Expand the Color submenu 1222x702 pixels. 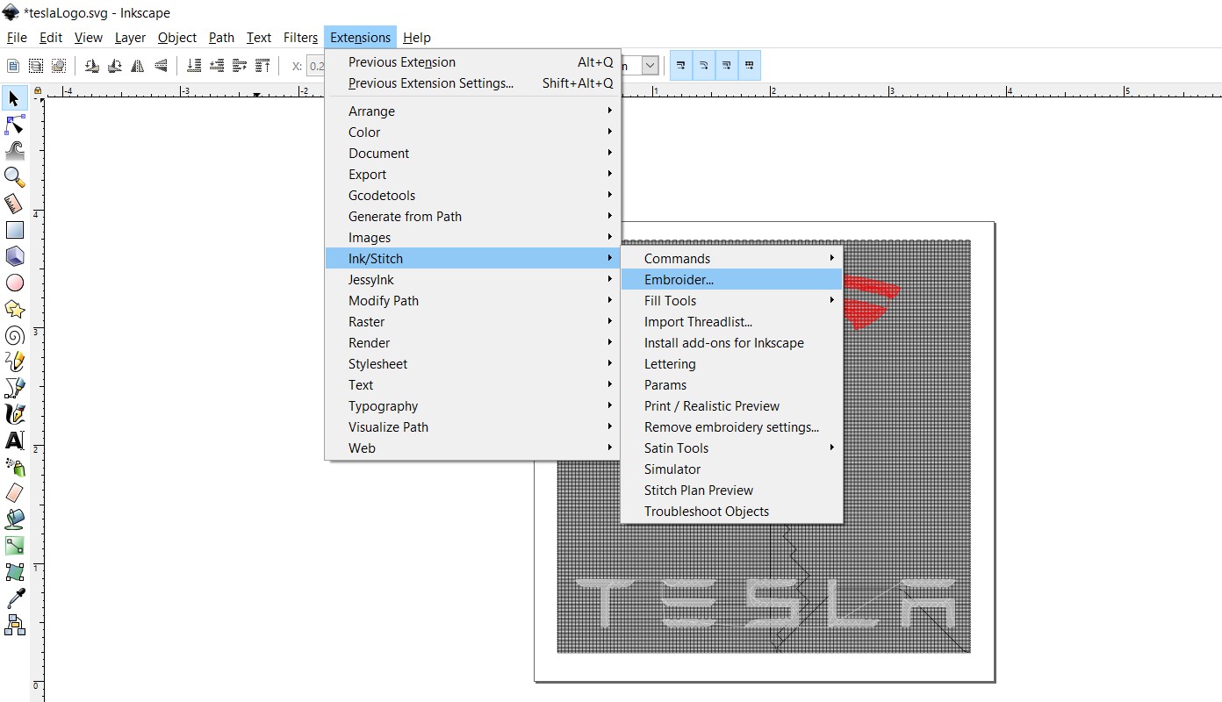tap(473, 133)
